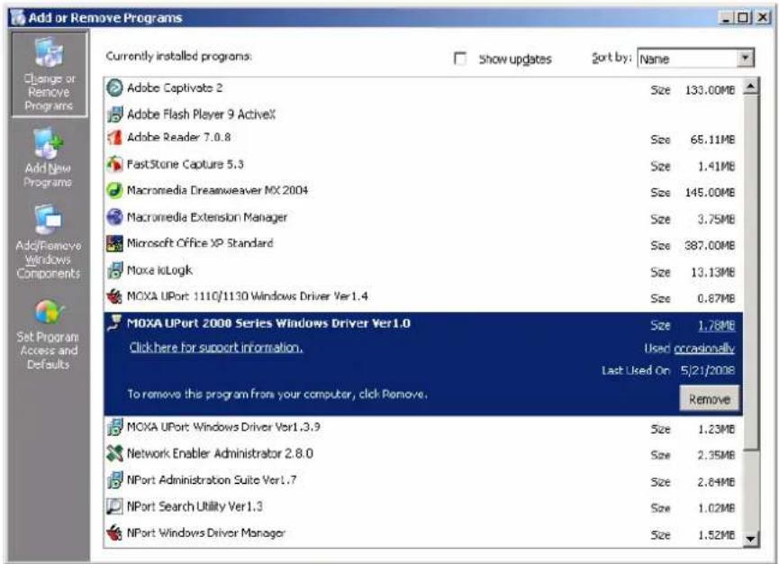Viewport: 779px width, 564px height.
Task: Click the MOXA UPort 1110/1130 driver icon
Action: click(x=114, y=296)
